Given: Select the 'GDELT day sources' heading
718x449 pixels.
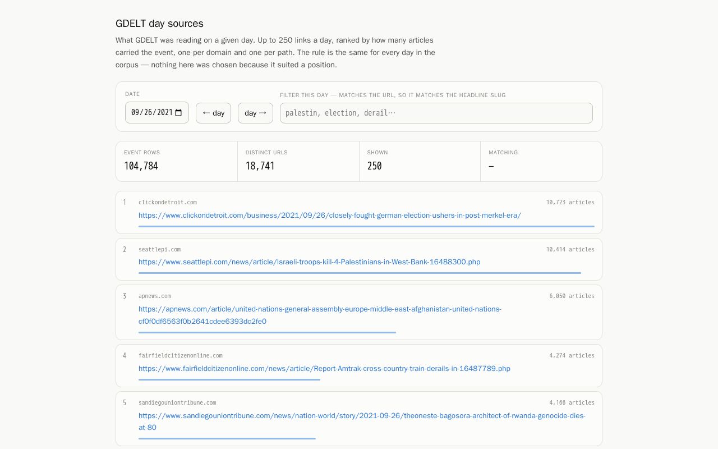Looking at the screenshot, I should click(159, 24).
